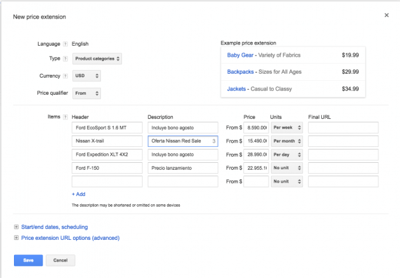Click the English language value
This screenshot has width=400, height=278.
coord(80,44)
